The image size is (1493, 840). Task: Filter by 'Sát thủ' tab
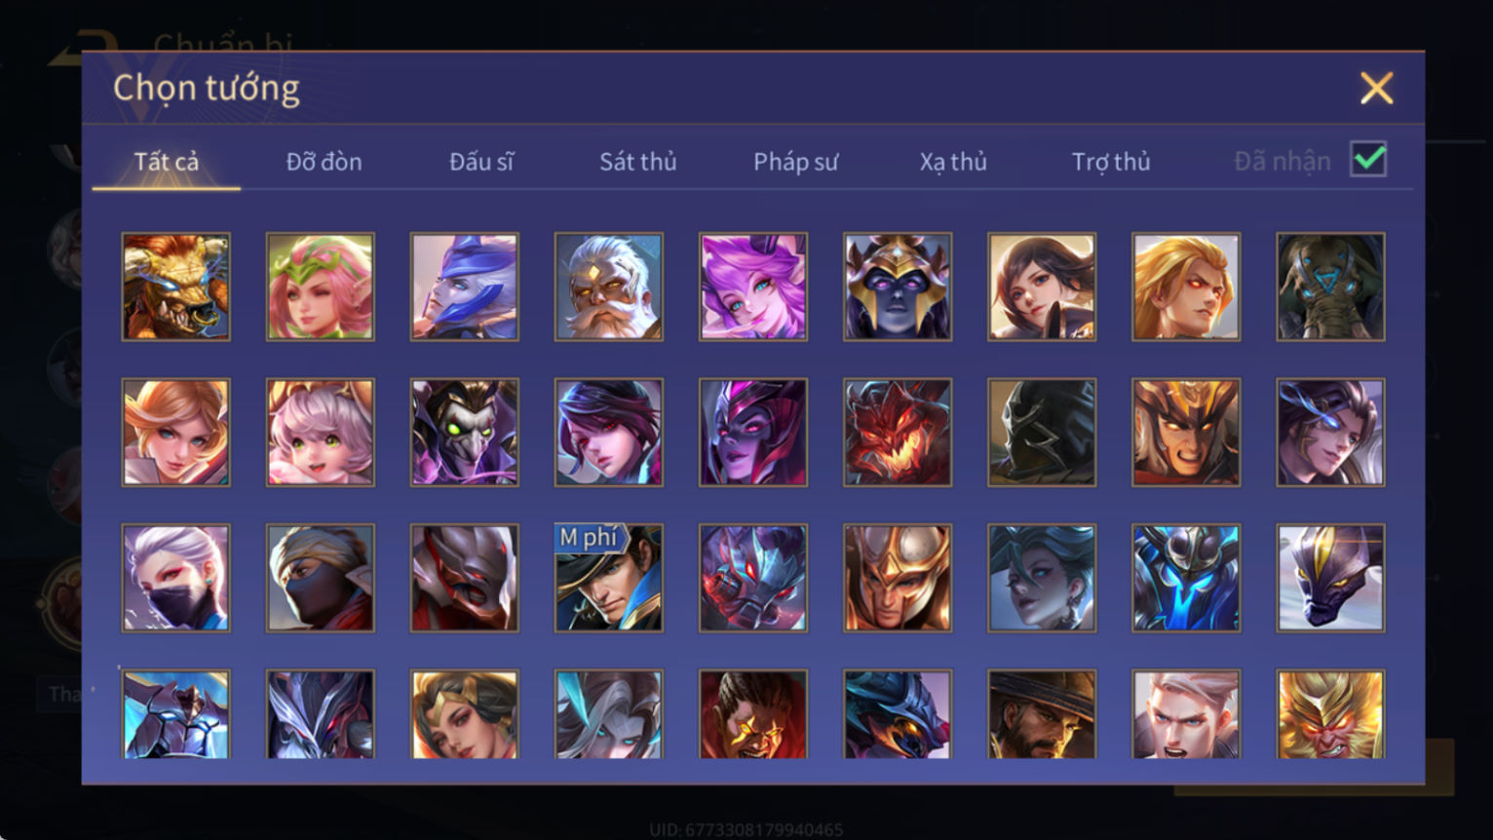638,161
